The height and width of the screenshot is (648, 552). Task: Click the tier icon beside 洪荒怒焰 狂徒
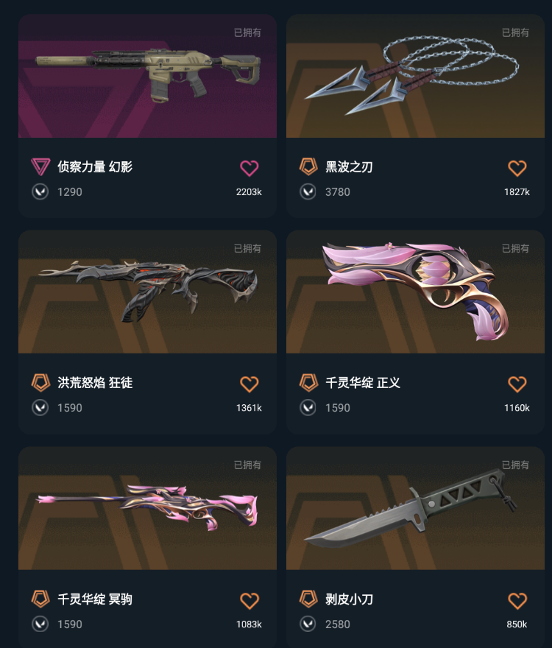[40, 383]
